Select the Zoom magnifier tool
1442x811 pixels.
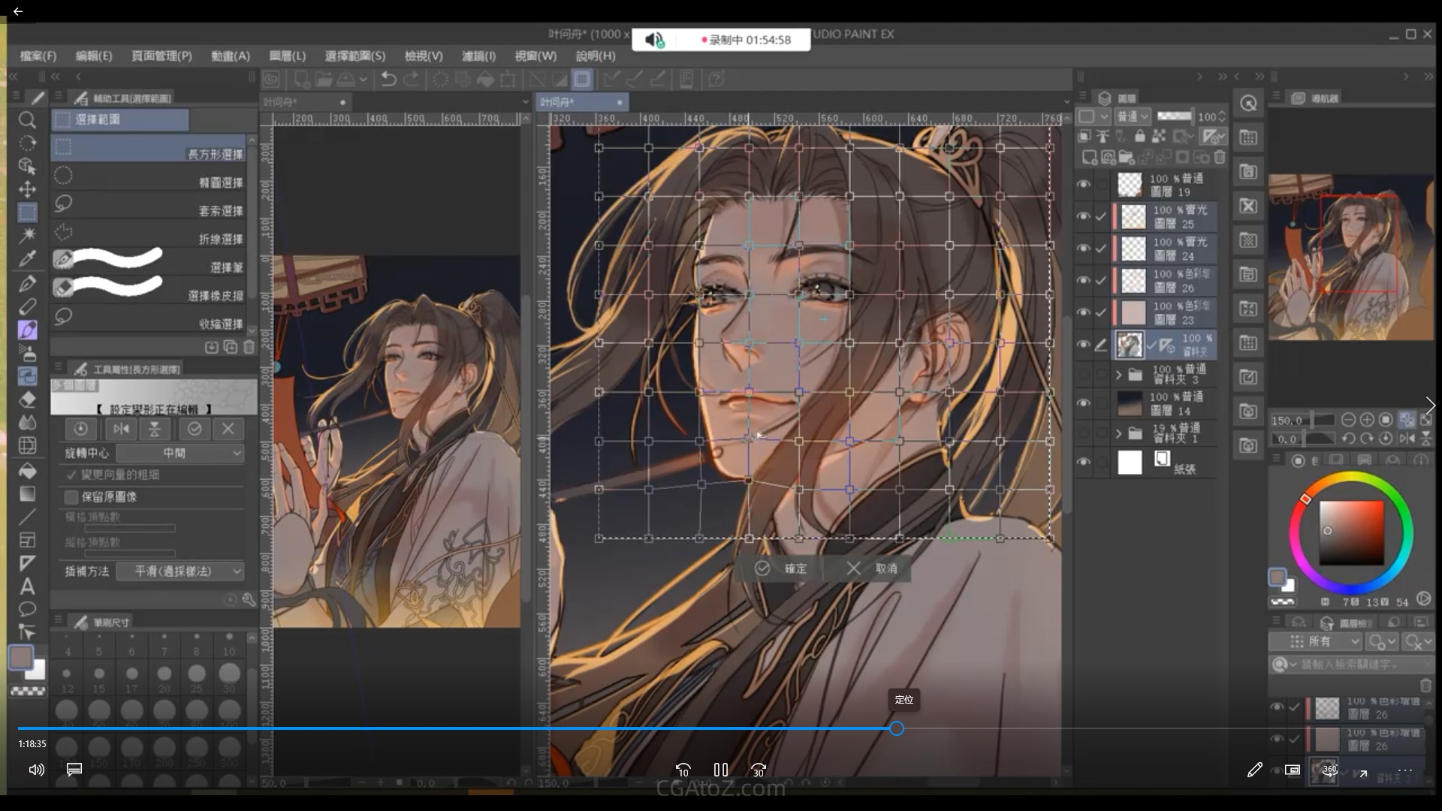[x=27, y=120]
